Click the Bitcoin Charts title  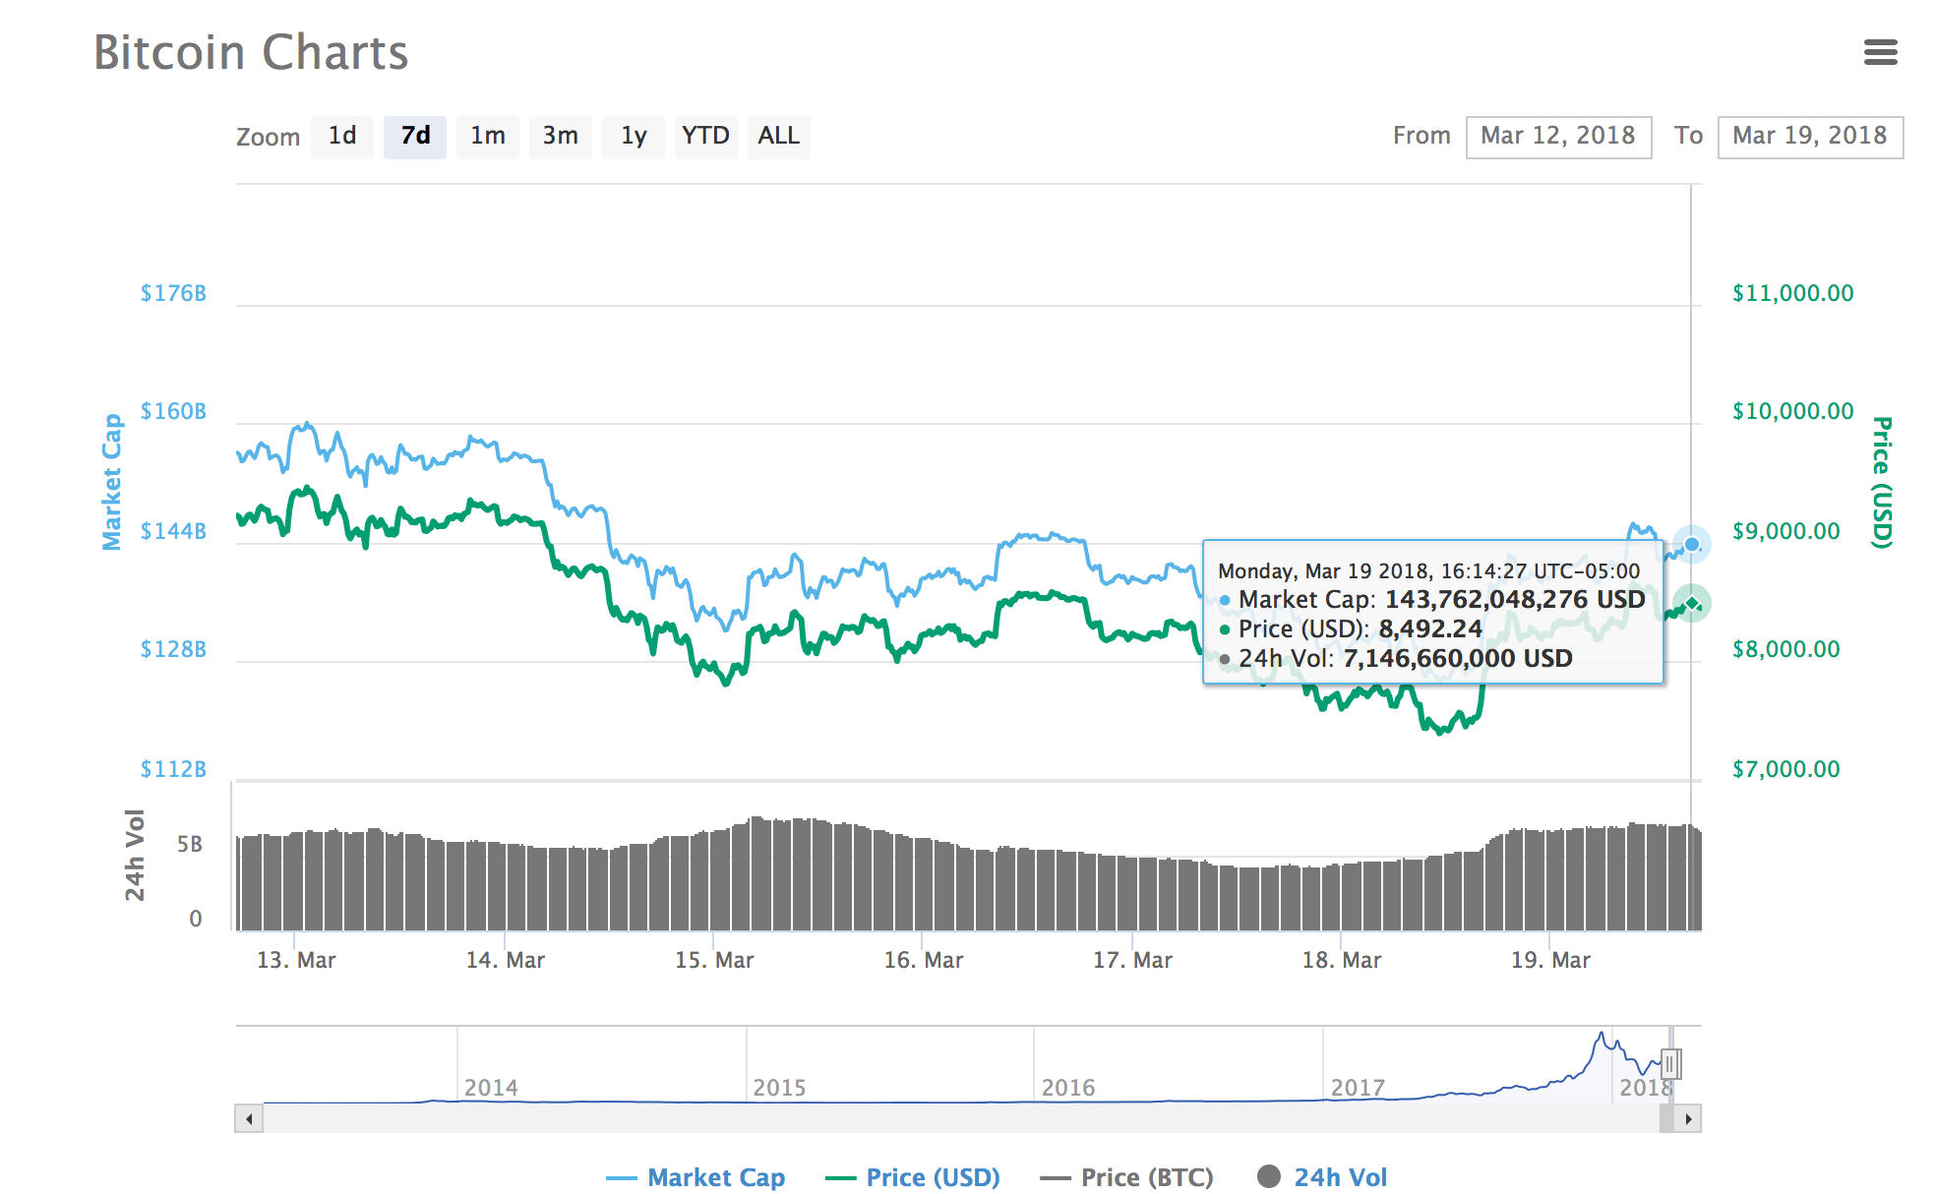[251, 52]
